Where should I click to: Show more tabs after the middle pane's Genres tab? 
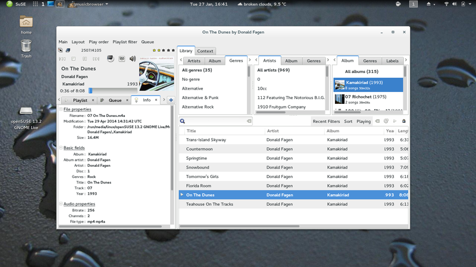(328, 60)
